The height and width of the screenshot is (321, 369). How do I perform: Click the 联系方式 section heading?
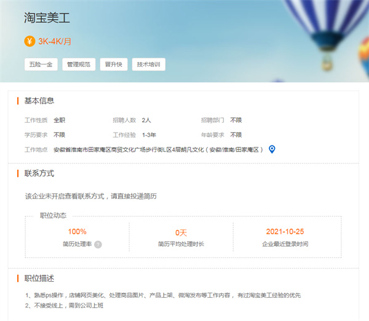click(39, 173)
